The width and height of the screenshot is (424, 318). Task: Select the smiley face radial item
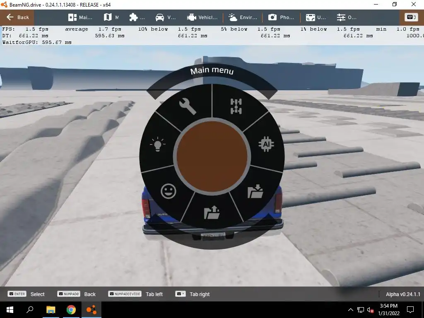pos(168,191)
